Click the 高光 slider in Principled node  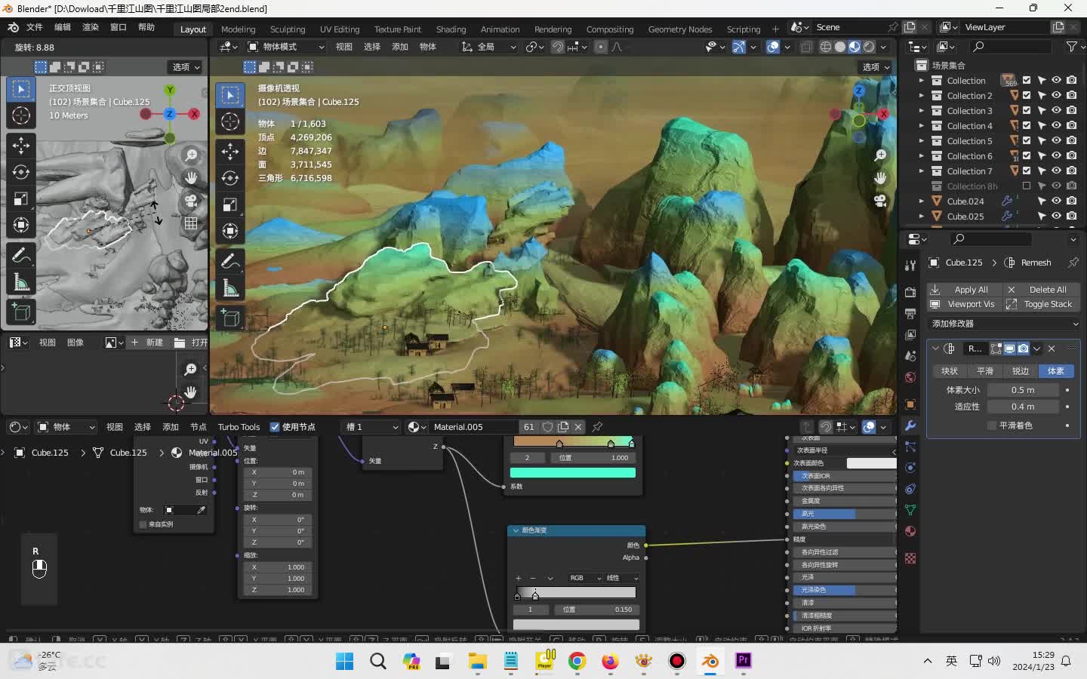pos(844,514)
